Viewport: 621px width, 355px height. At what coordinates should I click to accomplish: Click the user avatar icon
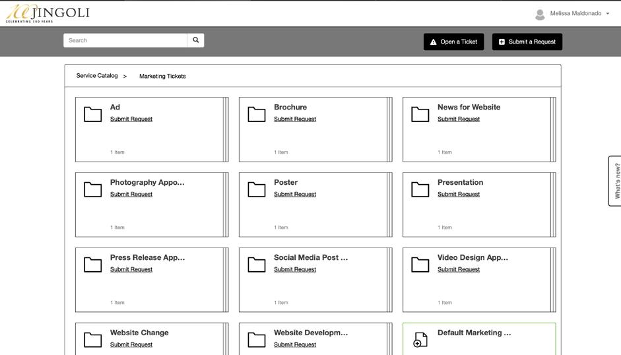[x=539, y=15]
